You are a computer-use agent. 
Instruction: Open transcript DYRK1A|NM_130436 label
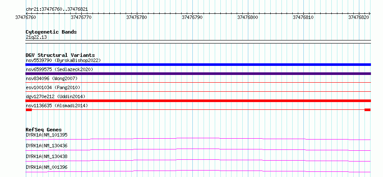46,146
